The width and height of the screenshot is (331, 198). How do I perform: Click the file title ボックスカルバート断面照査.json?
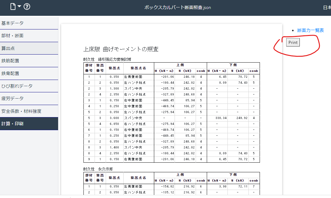pos(177,7)
